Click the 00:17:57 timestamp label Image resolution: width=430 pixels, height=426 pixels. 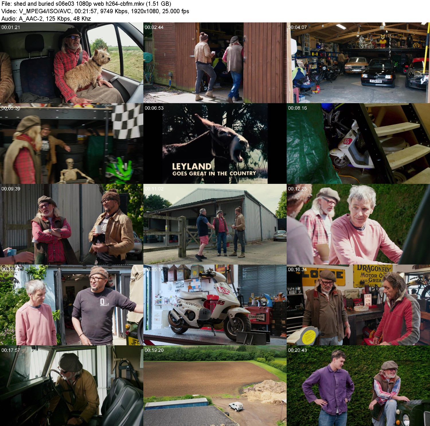coord(11,350)
